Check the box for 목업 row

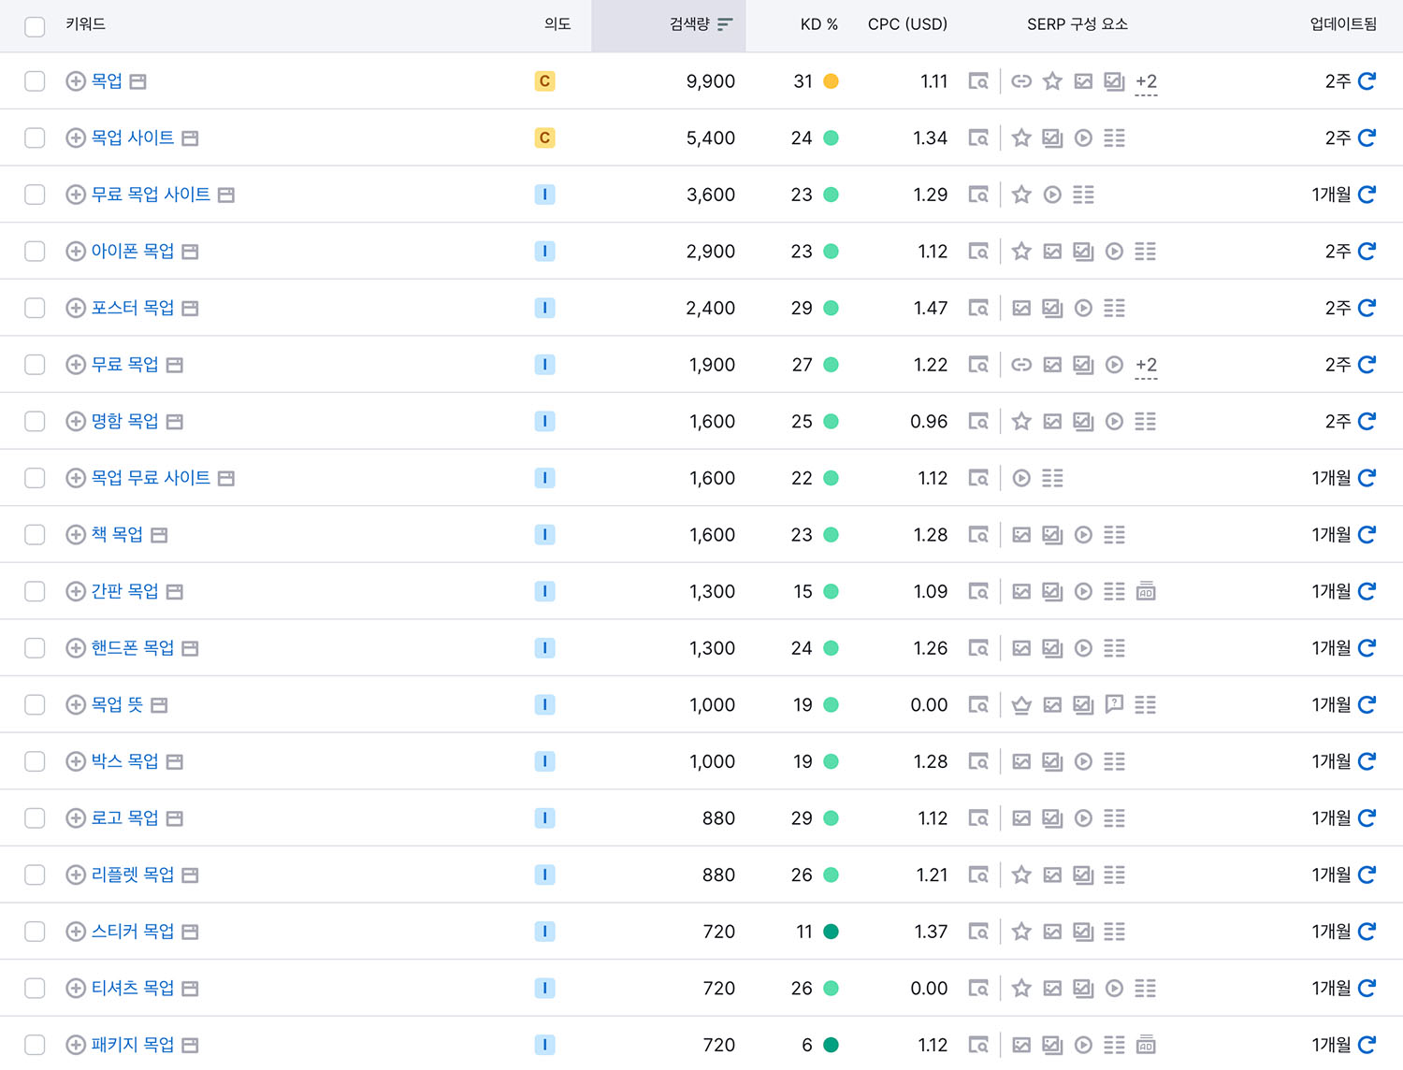[x=35, y=81]
